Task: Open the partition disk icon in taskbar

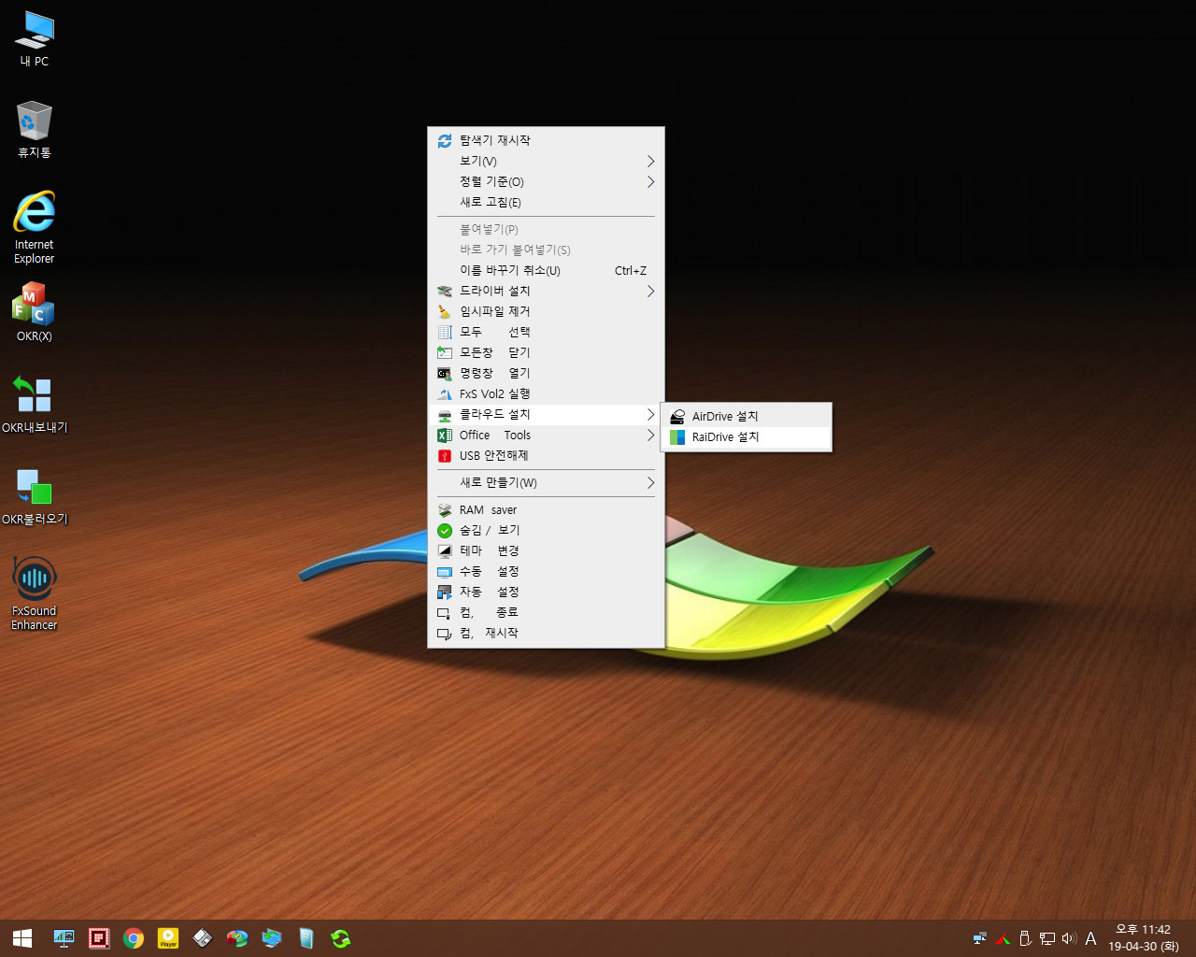Action: pyautogui.click(x=237, y=938)
